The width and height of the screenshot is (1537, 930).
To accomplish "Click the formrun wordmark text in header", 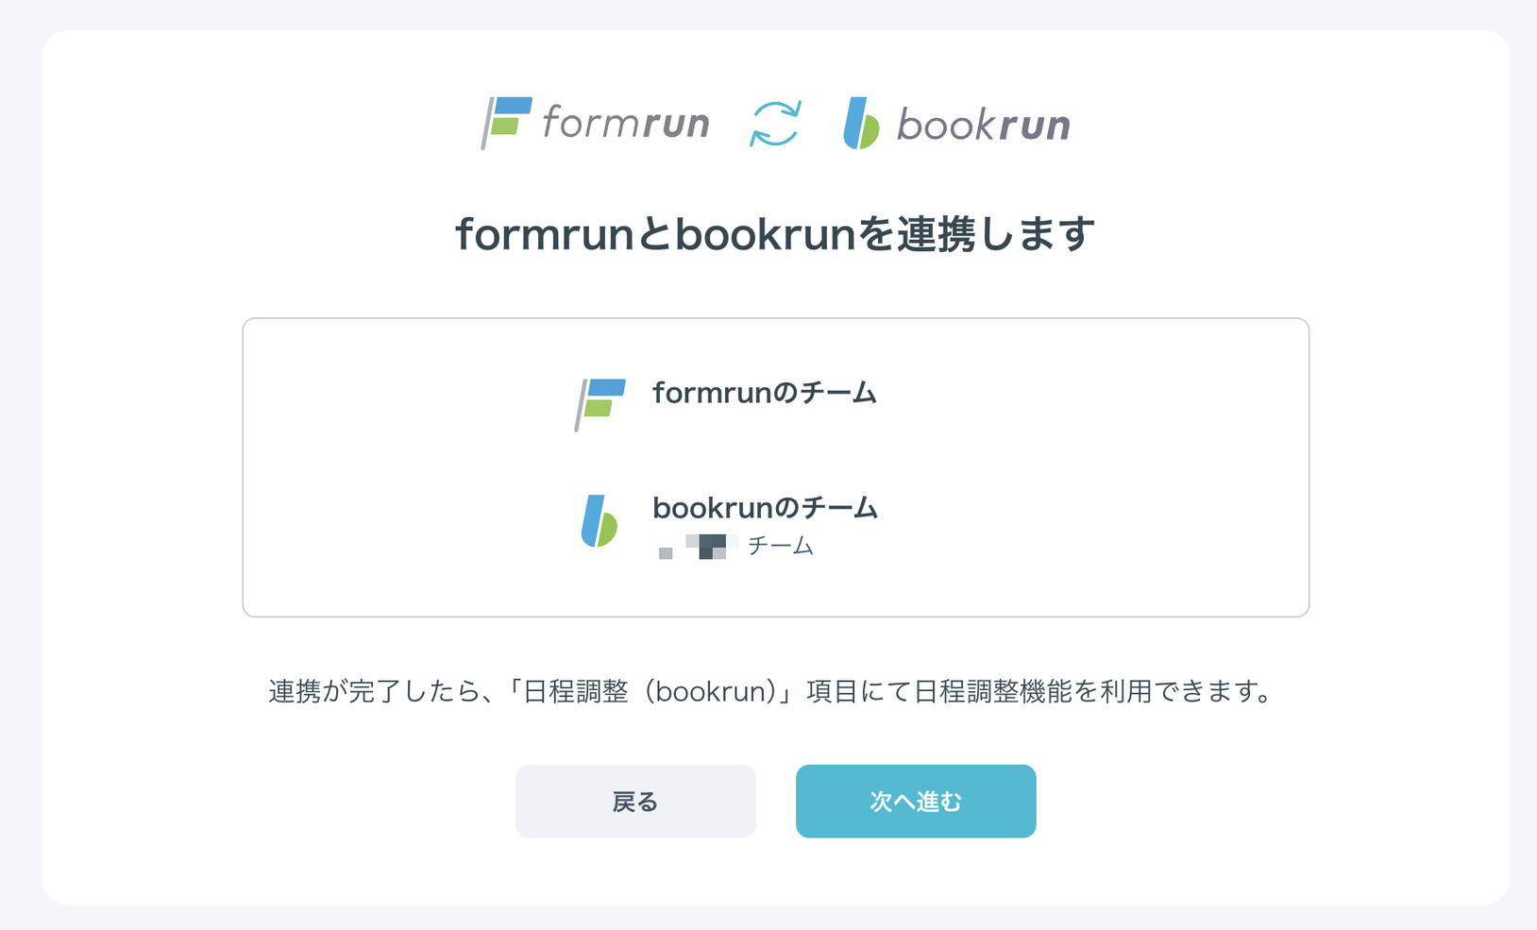I will click(626, 124).
